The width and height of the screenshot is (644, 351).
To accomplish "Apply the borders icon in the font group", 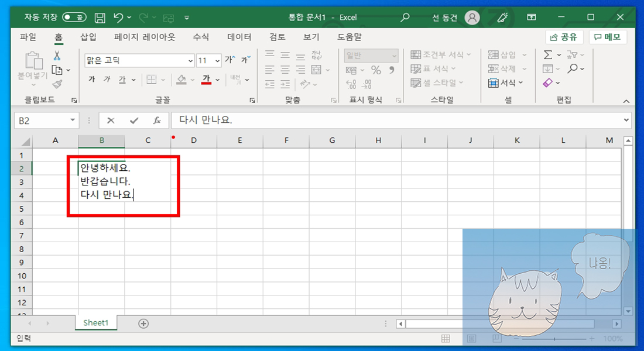I will tap(152, 80).
